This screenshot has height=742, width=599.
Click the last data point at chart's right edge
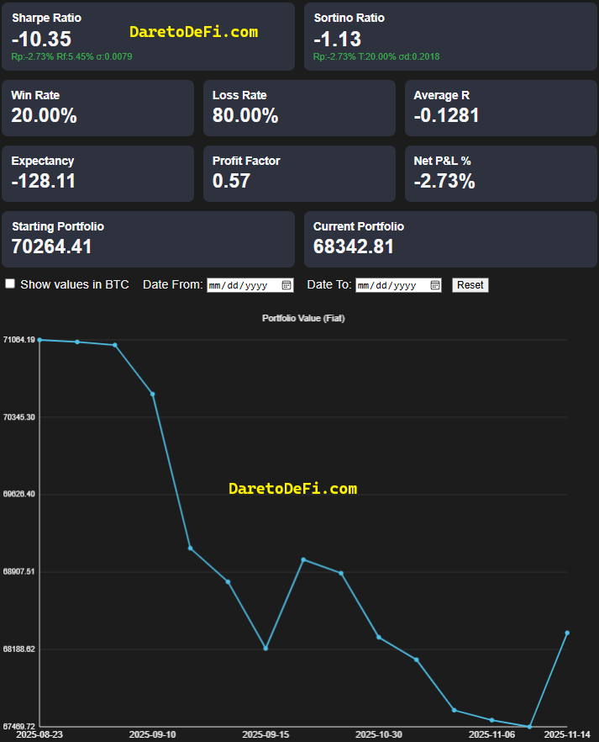(567, 633)
